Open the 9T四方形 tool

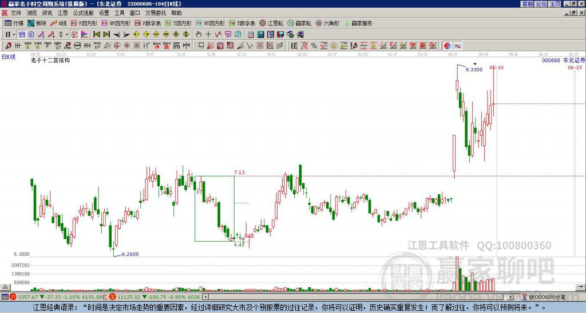210,23
